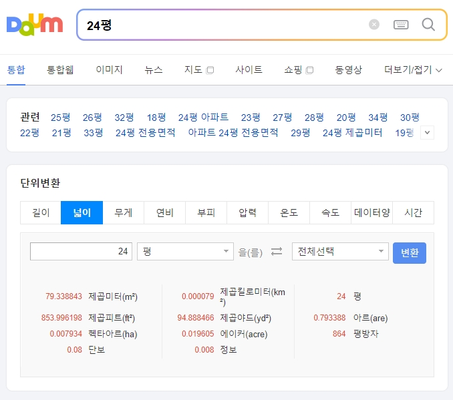Open related search 29평
This screenshot has height=400, width=453.
pos(301,133)
